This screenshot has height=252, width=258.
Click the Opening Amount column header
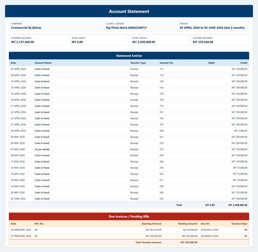click(x=152, y=224)
